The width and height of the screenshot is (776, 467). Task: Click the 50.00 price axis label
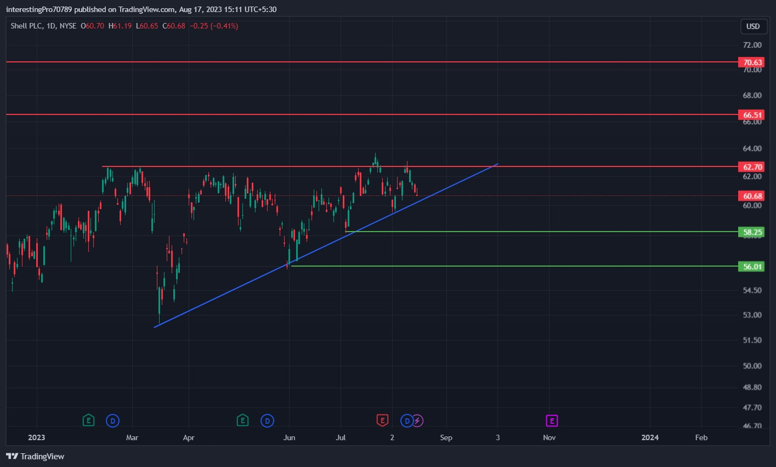click(x=752, y=366)
